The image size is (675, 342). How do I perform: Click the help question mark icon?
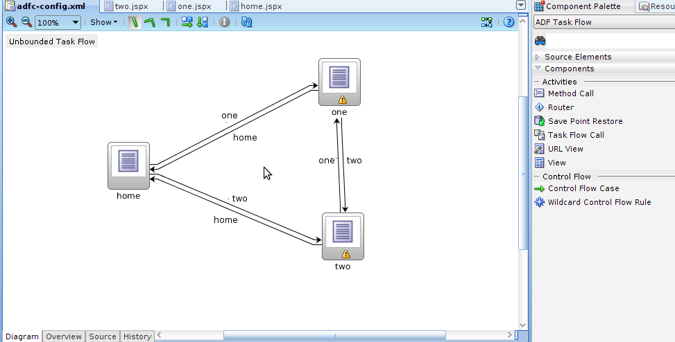click(509, 22)
